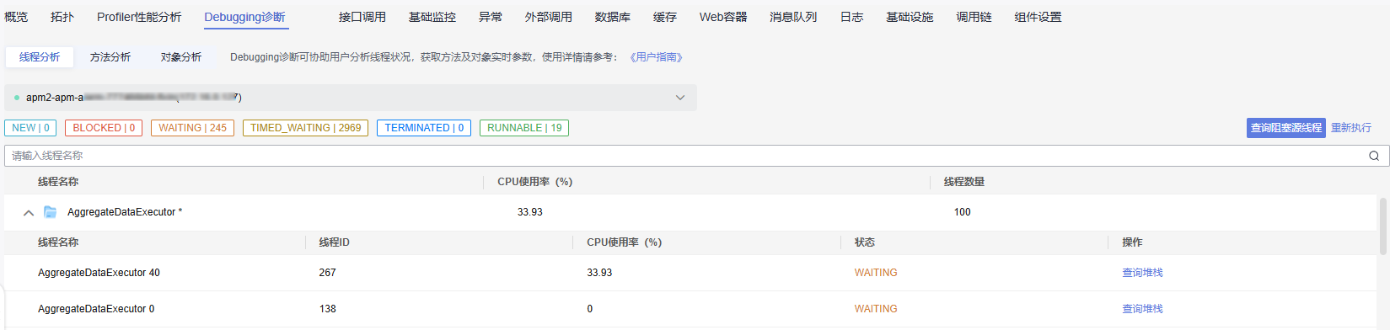Collapse the AggregateDataExecutor thread group
This screenshot has width=1390, height=330.
[29, 213]
